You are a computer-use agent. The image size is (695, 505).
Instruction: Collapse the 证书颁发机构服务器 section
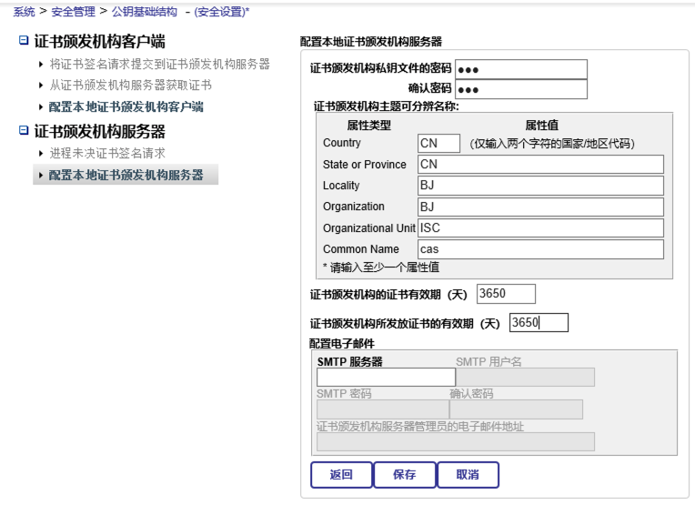tap(24, 132)
